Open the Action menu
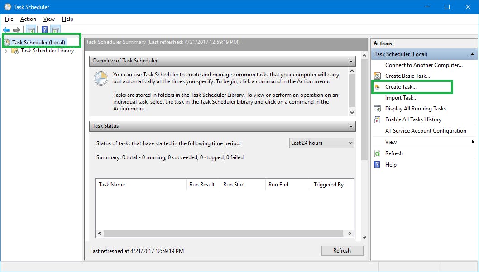 [28, 19]
